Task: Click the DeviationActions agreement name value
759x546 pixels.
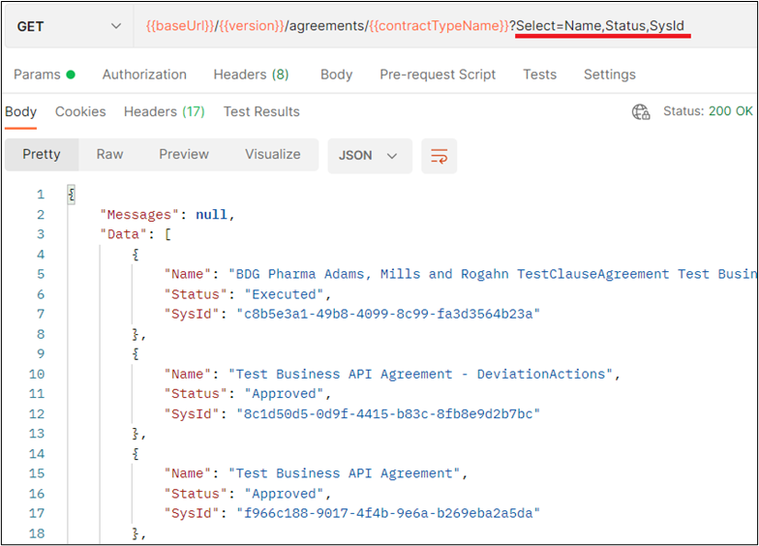Action: pos(420,374)
